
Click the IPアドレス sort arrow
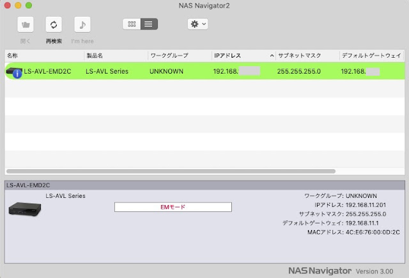(272, 56)
